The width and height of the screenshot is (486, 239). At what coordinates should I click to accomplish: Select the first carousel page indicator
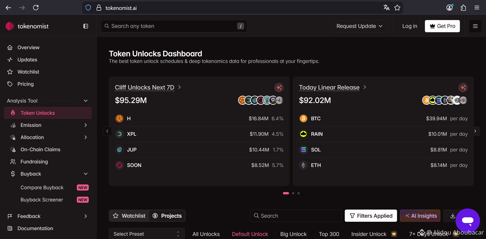(x=286, y=193)
